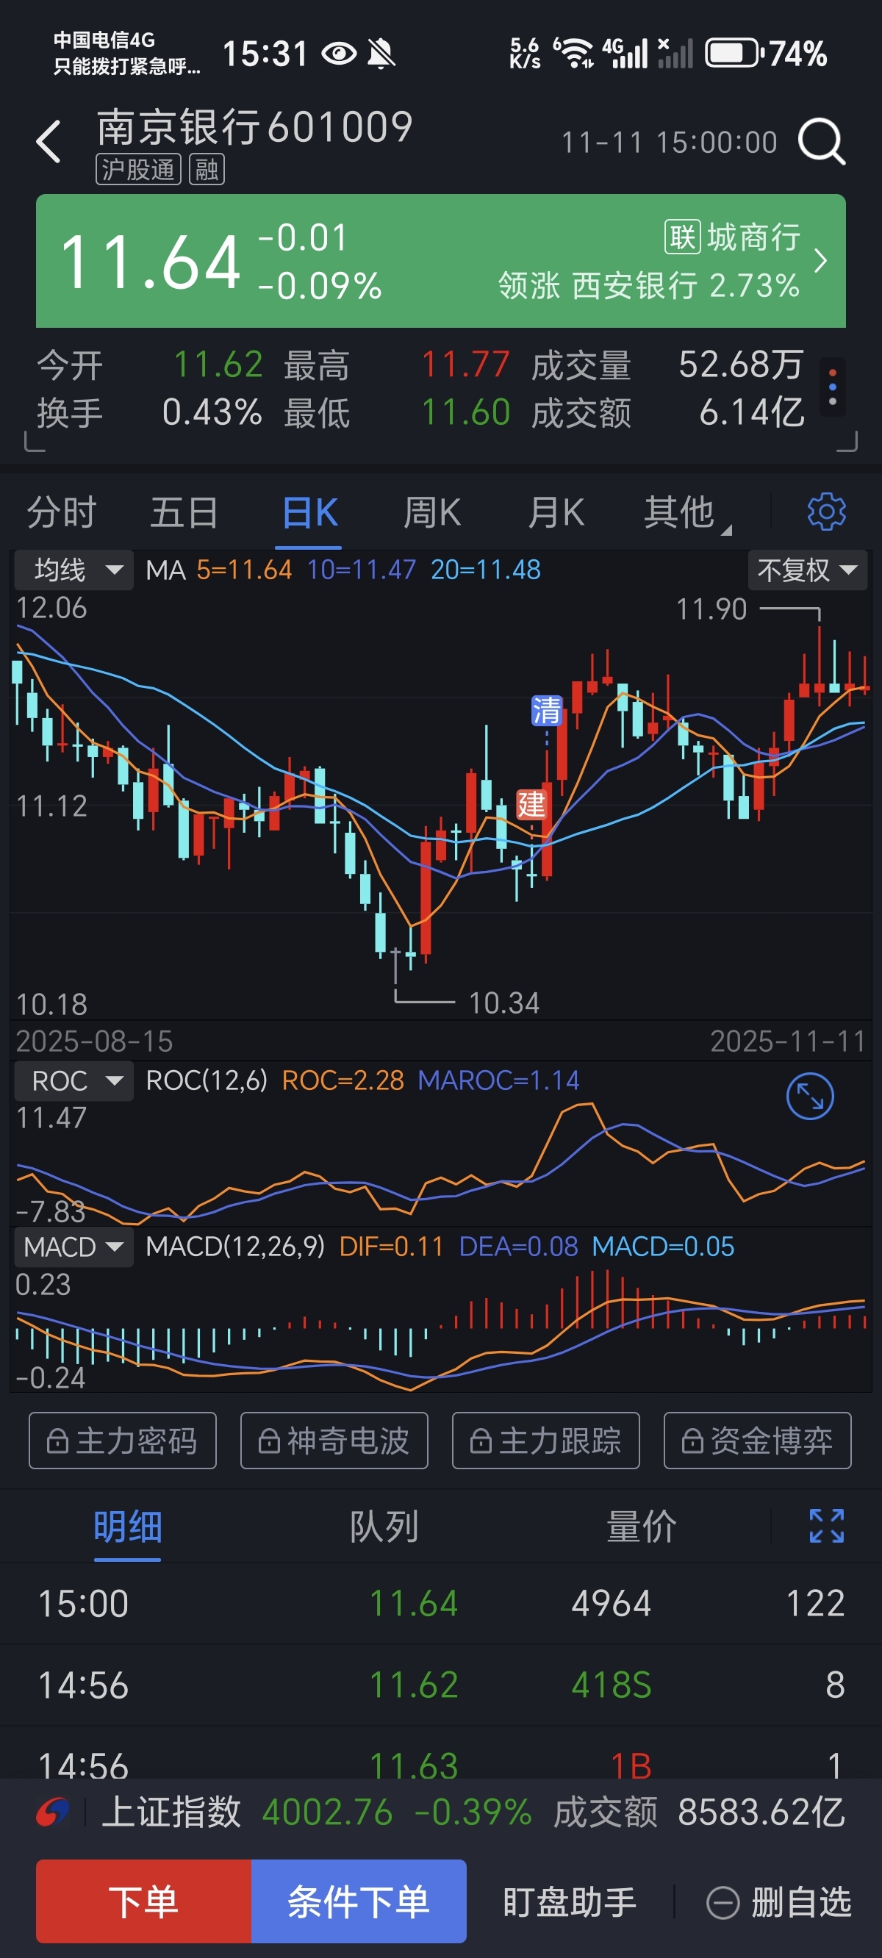
Task: Tap the MA 5=11.64 legend value
Action: pyautogui.click(x=244, y=570)
